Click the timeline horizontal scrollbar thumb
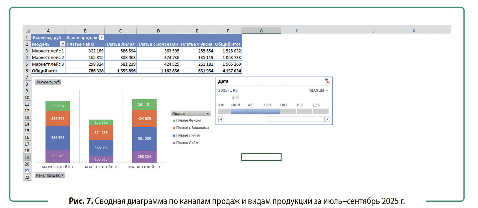The width and height of the screenshot is (478, 208). (x=295, y=119)
